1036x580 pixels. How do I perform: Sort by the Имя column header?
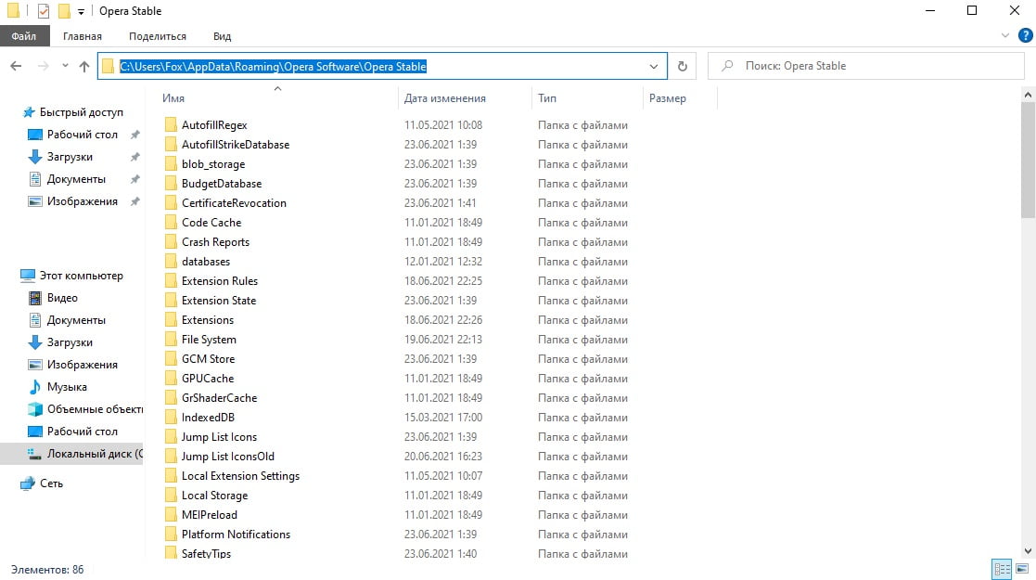173,97
